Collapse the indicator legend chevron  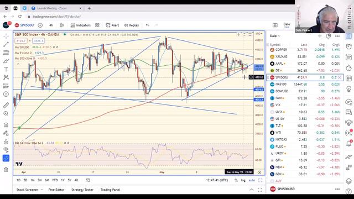coord(18,64)
